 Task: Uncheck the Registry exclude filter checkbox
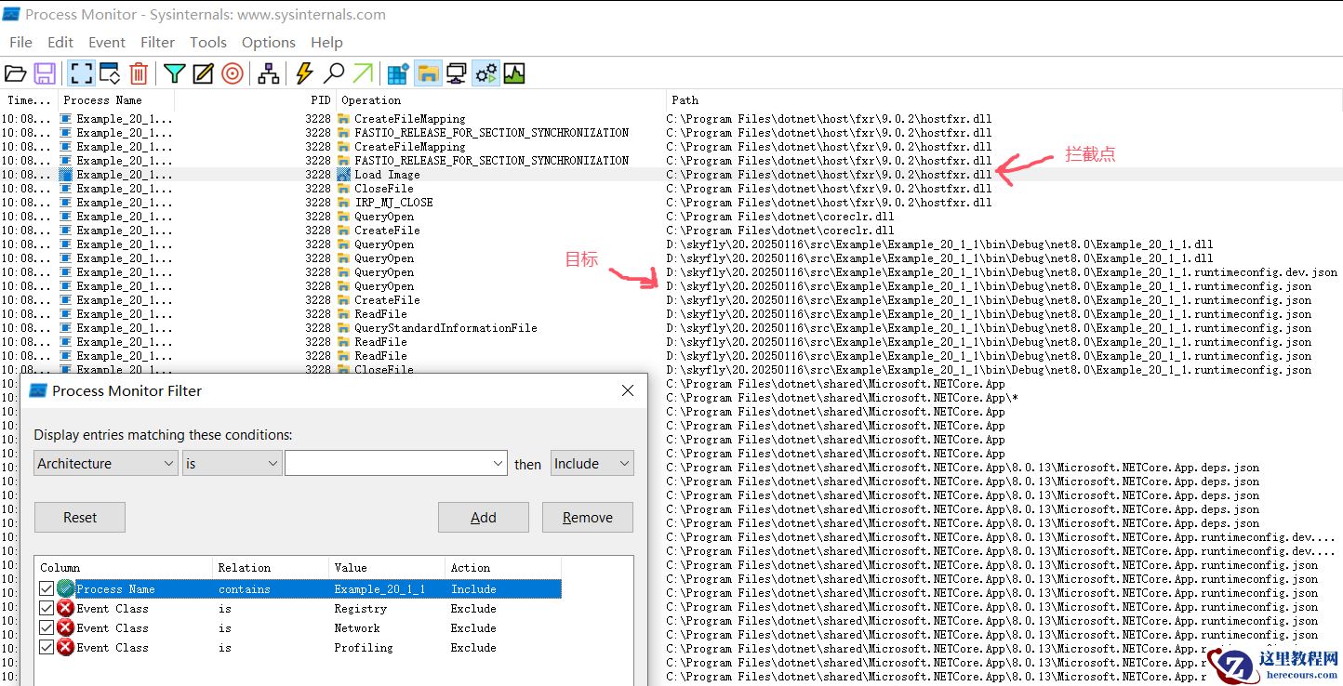47,608
